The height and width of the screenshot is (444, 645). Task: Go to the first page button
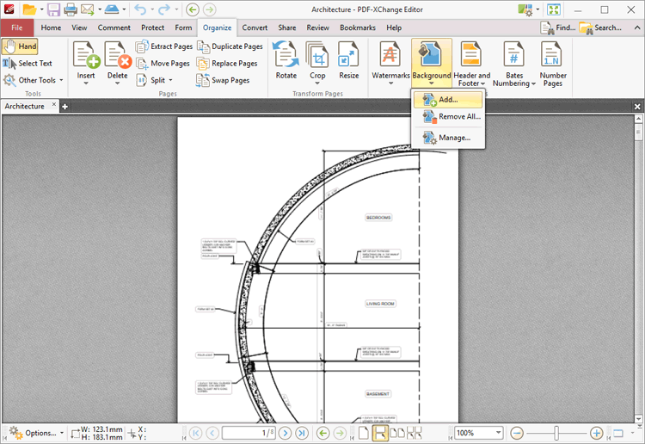coord(196,433)
